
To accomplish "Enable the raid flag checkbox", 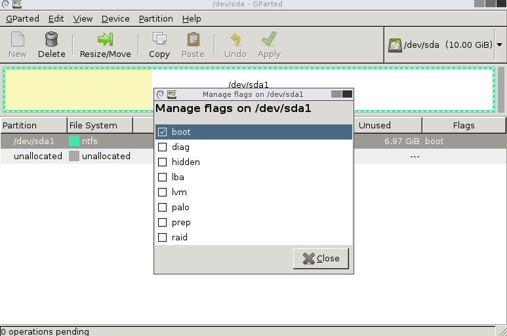I will point(162,238).
